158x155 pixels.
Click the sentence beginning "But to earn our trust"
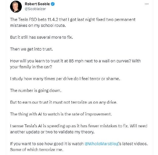pos(64,102)
